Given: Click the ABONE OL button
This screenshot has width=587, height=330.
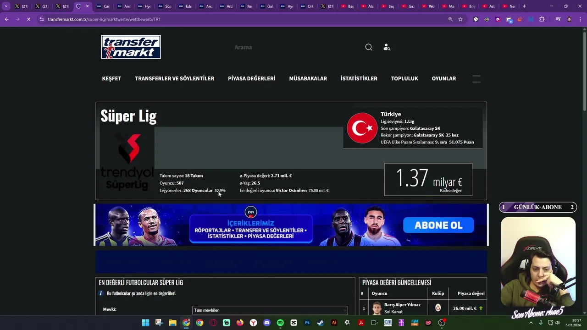Looking at the screenshot, I should (x=438, y=225).
